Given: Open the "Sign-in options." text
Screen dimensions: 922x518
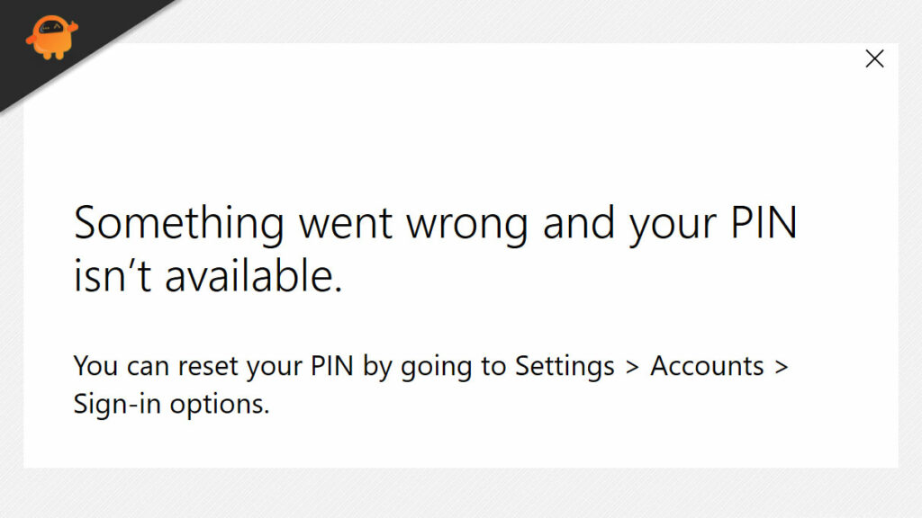Looking at the screenshot, I should coord(171,404).
